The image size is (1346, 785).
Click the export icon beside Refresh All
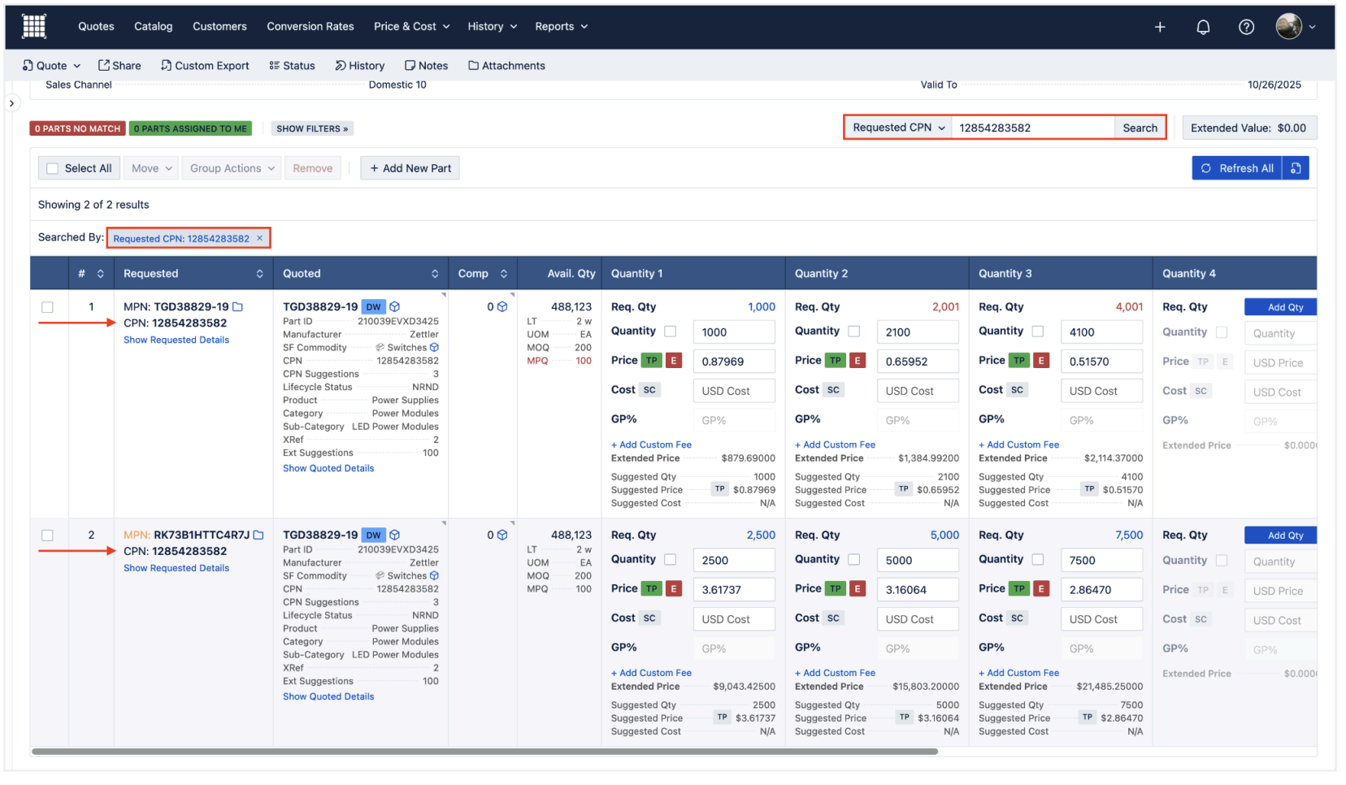(1296, 168)
